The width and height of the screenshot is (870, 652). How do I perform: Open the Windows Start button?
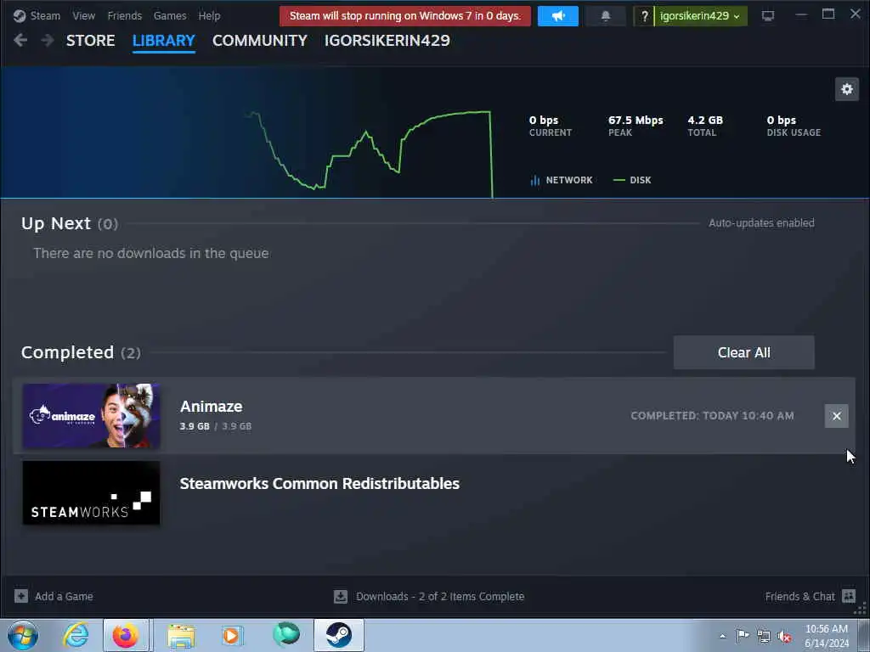pos(23,635)
